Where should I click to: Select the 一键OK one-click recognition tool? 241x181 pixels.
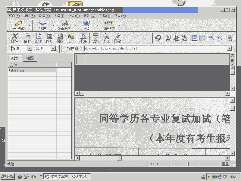pos(18,25)
